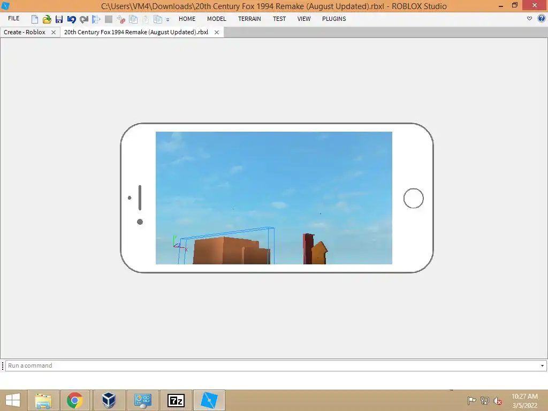The width and height of the screenshot is (548, 411).
Task: Open the clock showing 10:27 AM
Action: (524, 401)
